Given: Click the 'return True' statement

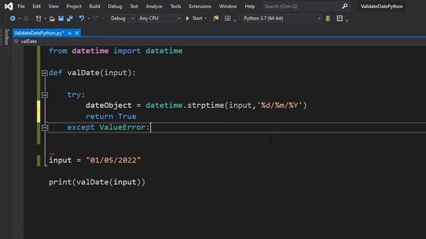Looking at the screenshot, I should pos(111,116).
